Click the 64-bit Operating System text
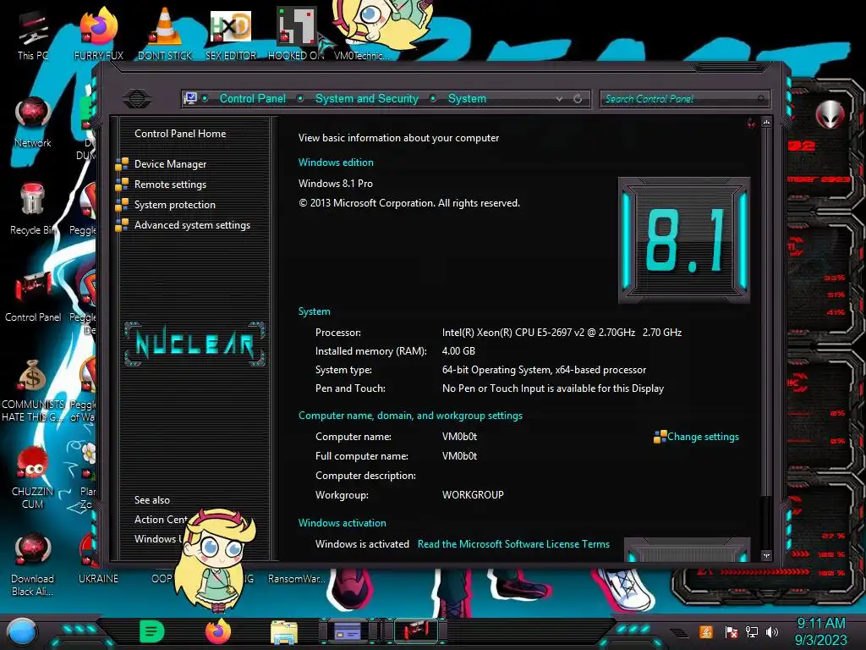The image size is (866, 650). point(544,370)
